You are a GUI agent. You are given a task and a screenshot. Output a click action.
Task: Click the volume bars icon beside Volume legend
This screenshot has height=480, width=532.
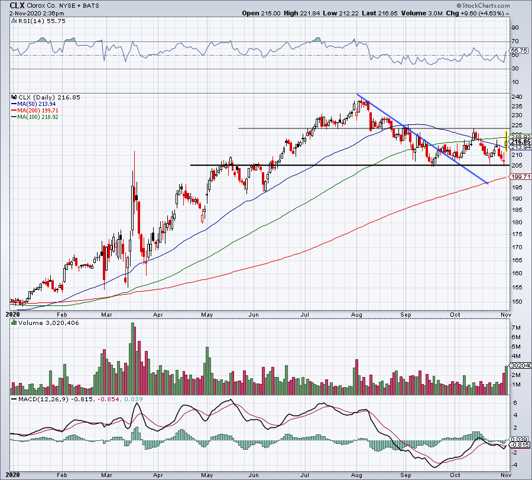(14, 323)
